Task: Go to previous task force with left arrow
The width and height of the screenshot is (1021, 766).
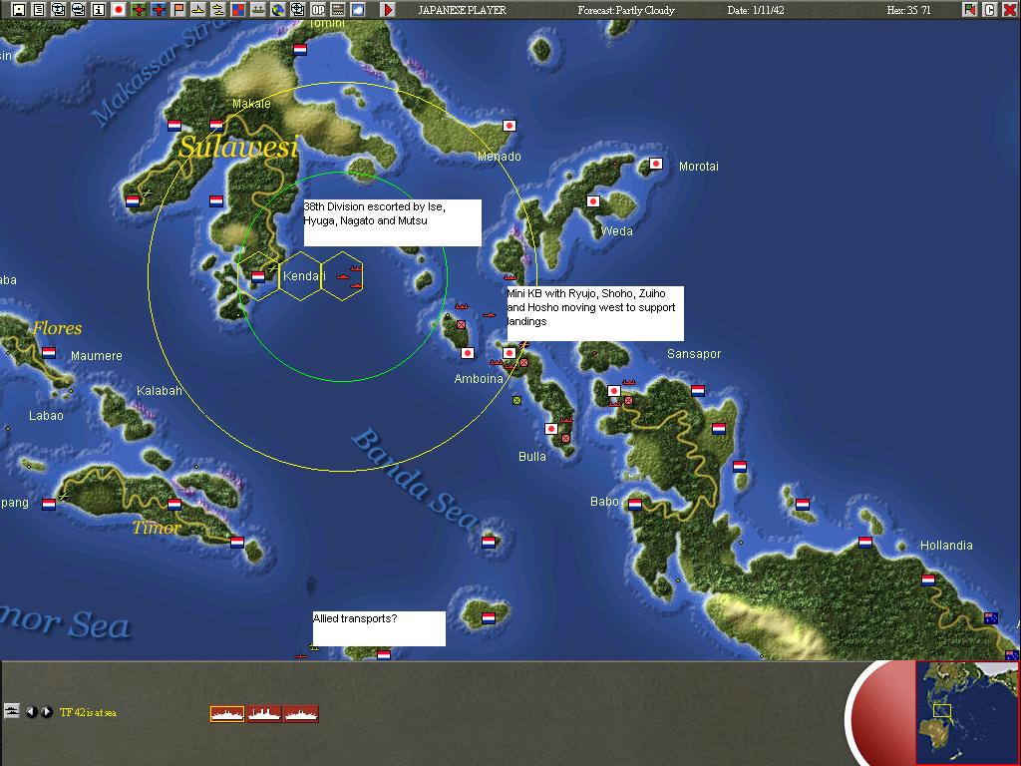Action: [31, 712]
